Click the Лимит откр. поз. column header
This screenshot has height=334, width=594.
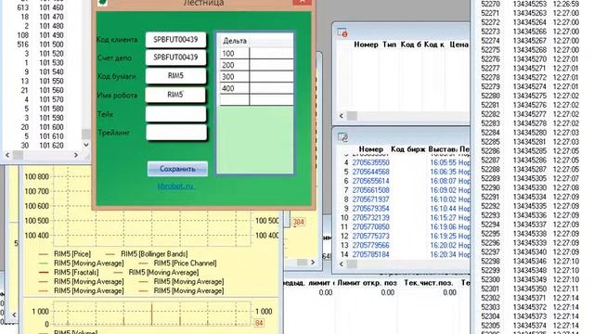click(x=368, y=283)
